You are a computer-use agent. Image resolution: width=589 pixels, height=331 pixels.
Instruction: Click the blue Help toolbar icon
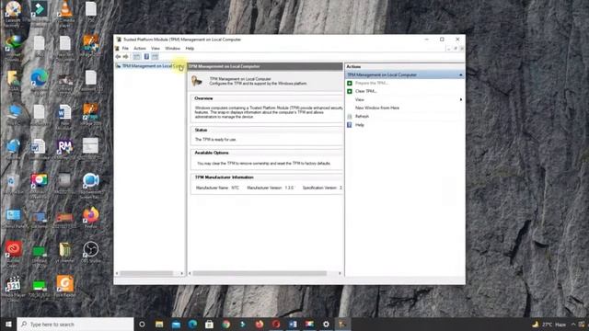pos(146,57)
